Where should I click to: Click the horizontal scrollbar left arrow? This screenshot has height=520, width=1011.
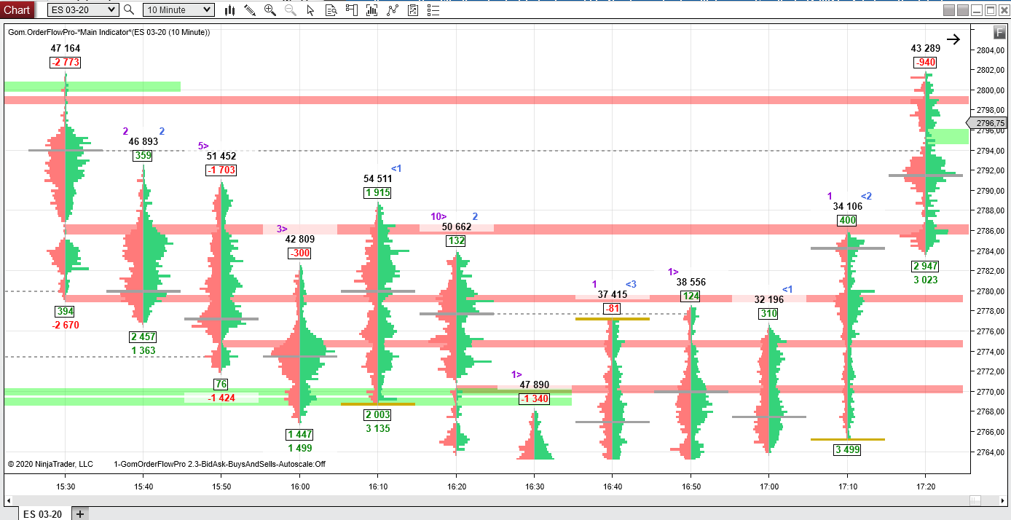point(9,500)
